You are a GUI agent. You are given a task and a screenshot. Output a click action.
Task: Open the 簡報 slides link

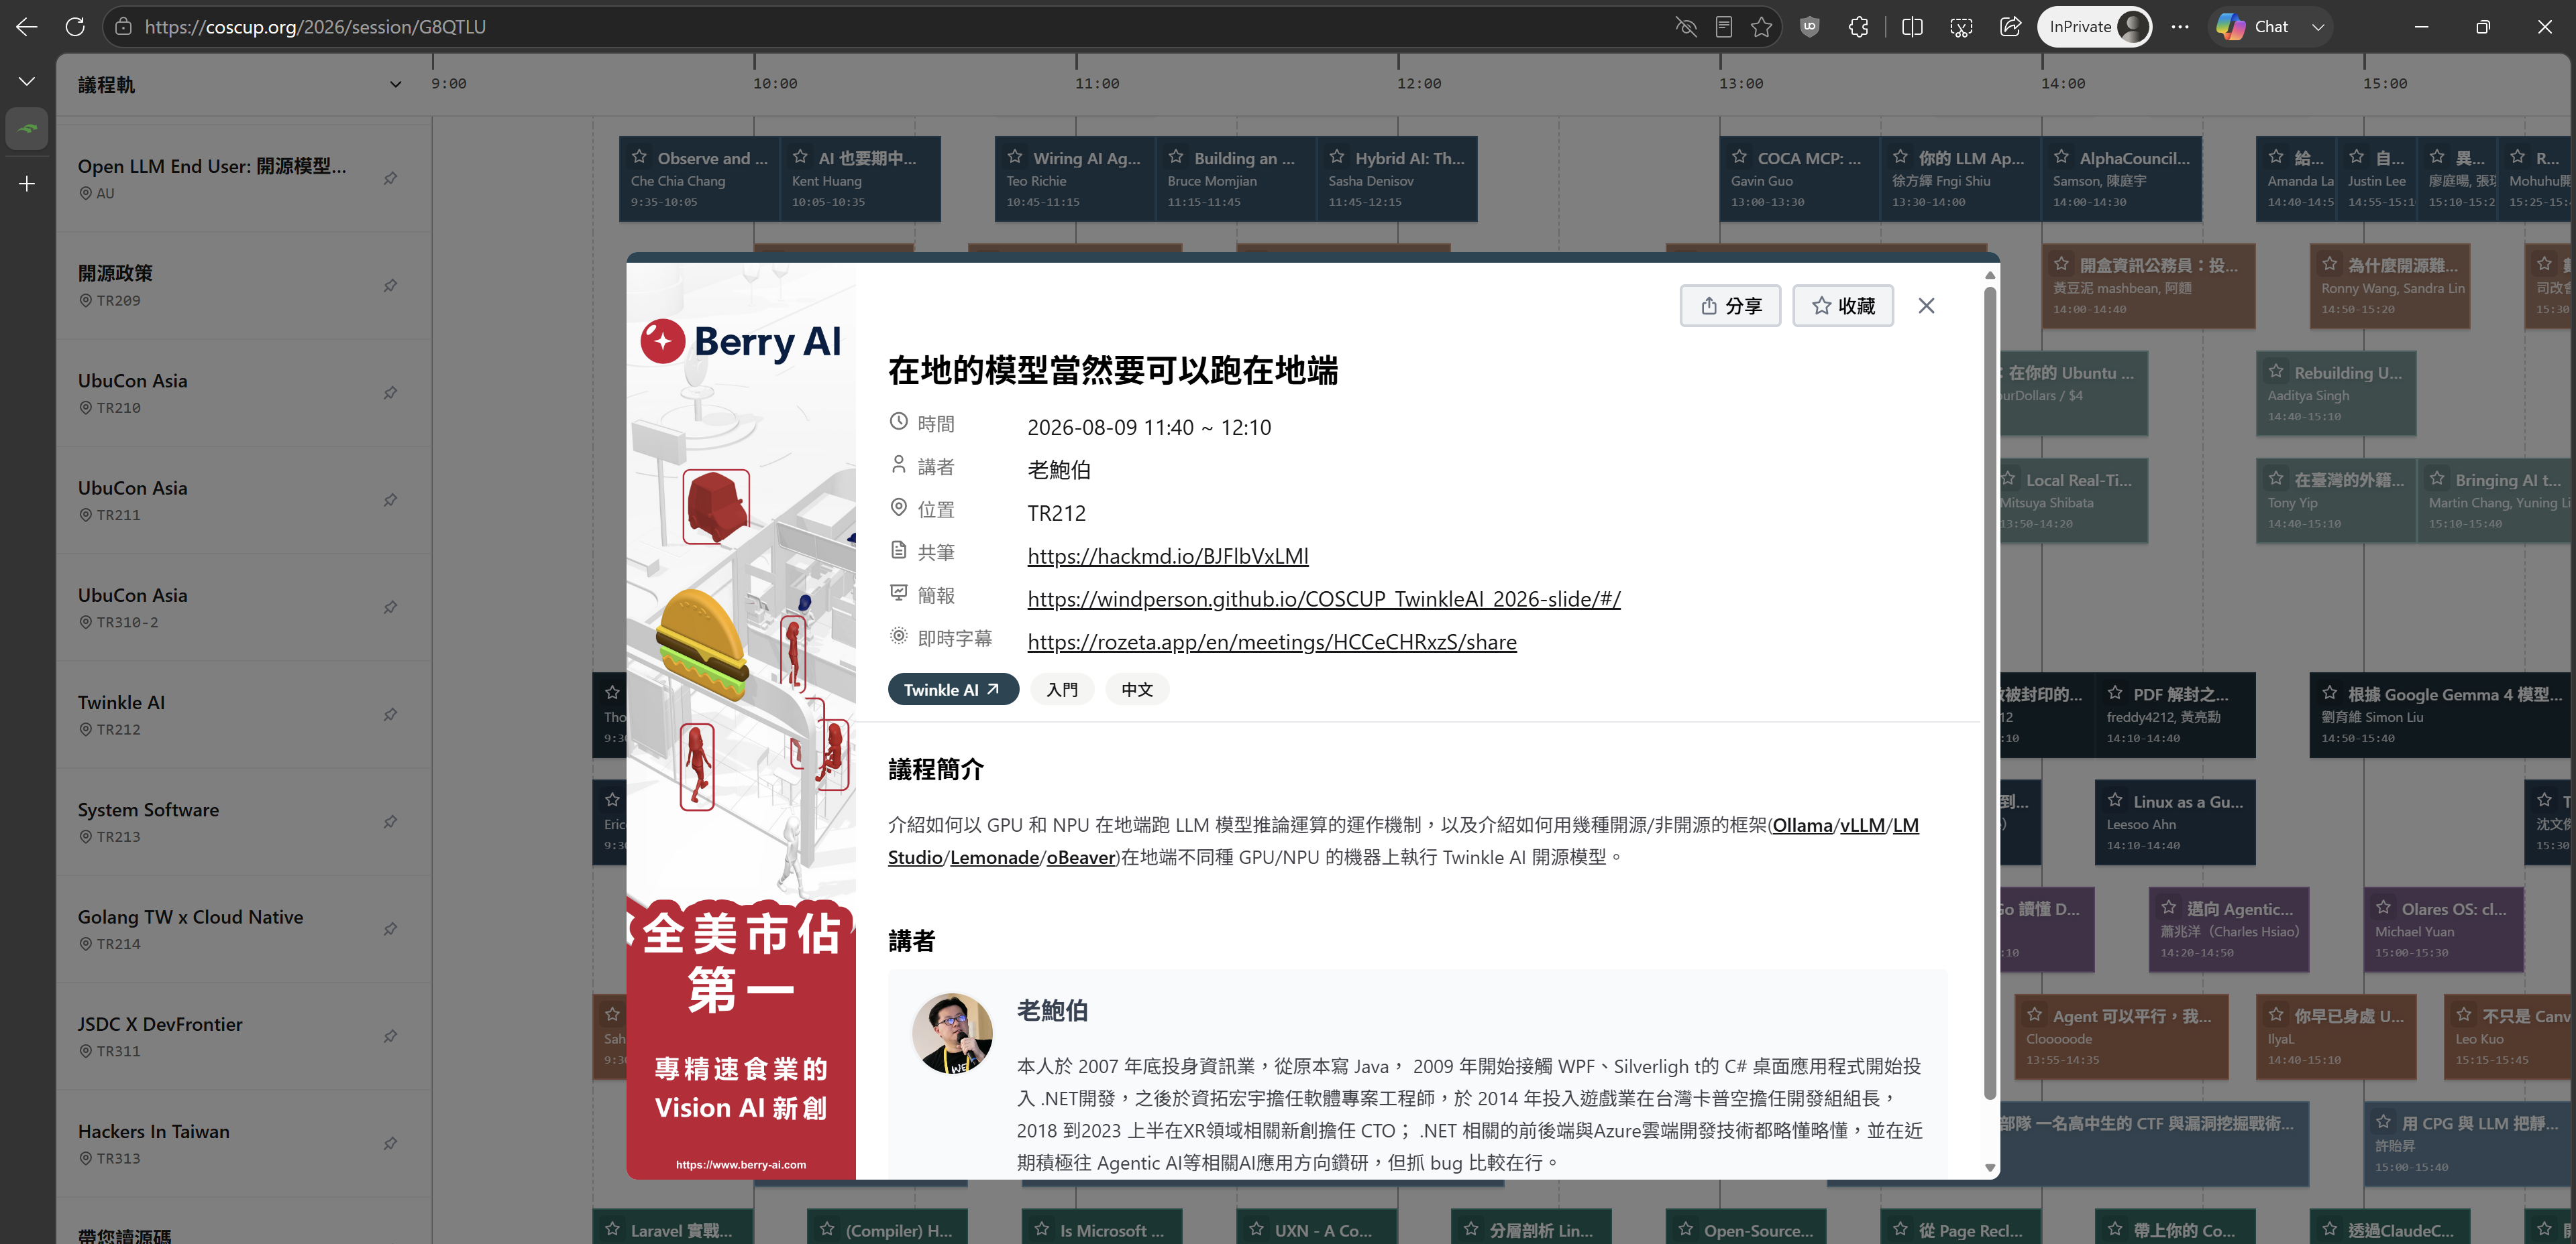click(1324, 599)
